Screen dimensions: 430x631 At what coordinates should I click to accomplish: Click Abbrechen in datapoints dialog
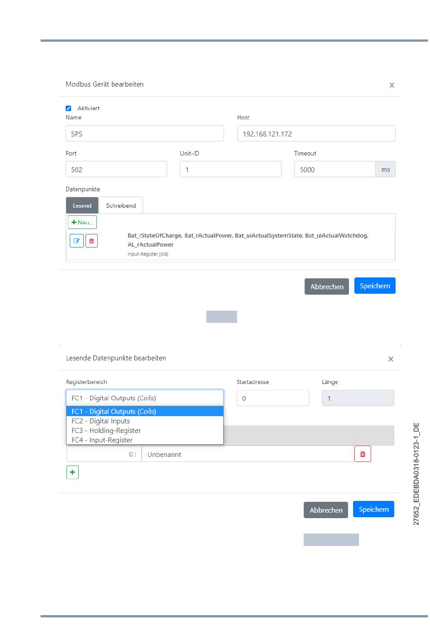pos(326,510)
